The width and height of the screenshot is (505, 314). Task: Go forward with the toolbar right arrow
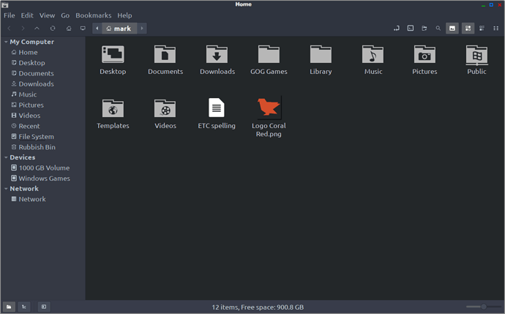pyautogui.click(x=23, y=29)
